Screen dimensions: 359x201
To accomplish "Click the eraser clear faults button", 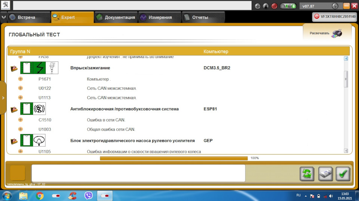I will (325, 174).
